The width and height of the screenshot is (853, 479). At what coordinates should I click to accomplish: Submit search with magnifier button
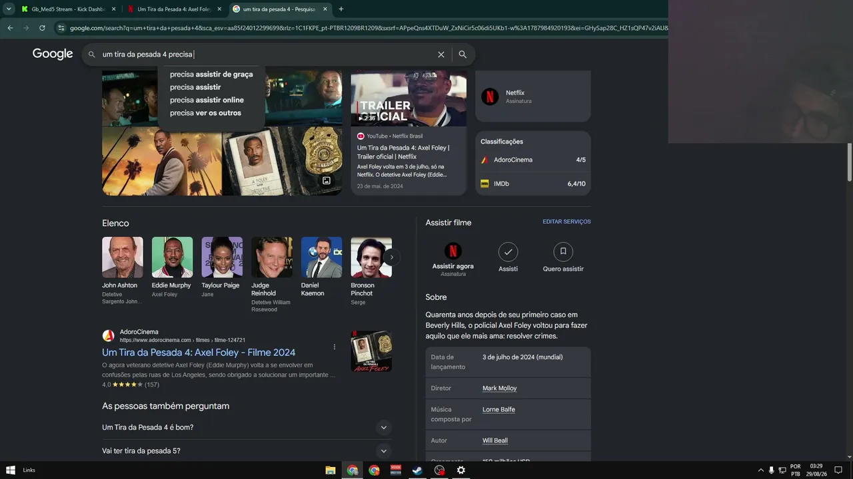coord(462,55)
